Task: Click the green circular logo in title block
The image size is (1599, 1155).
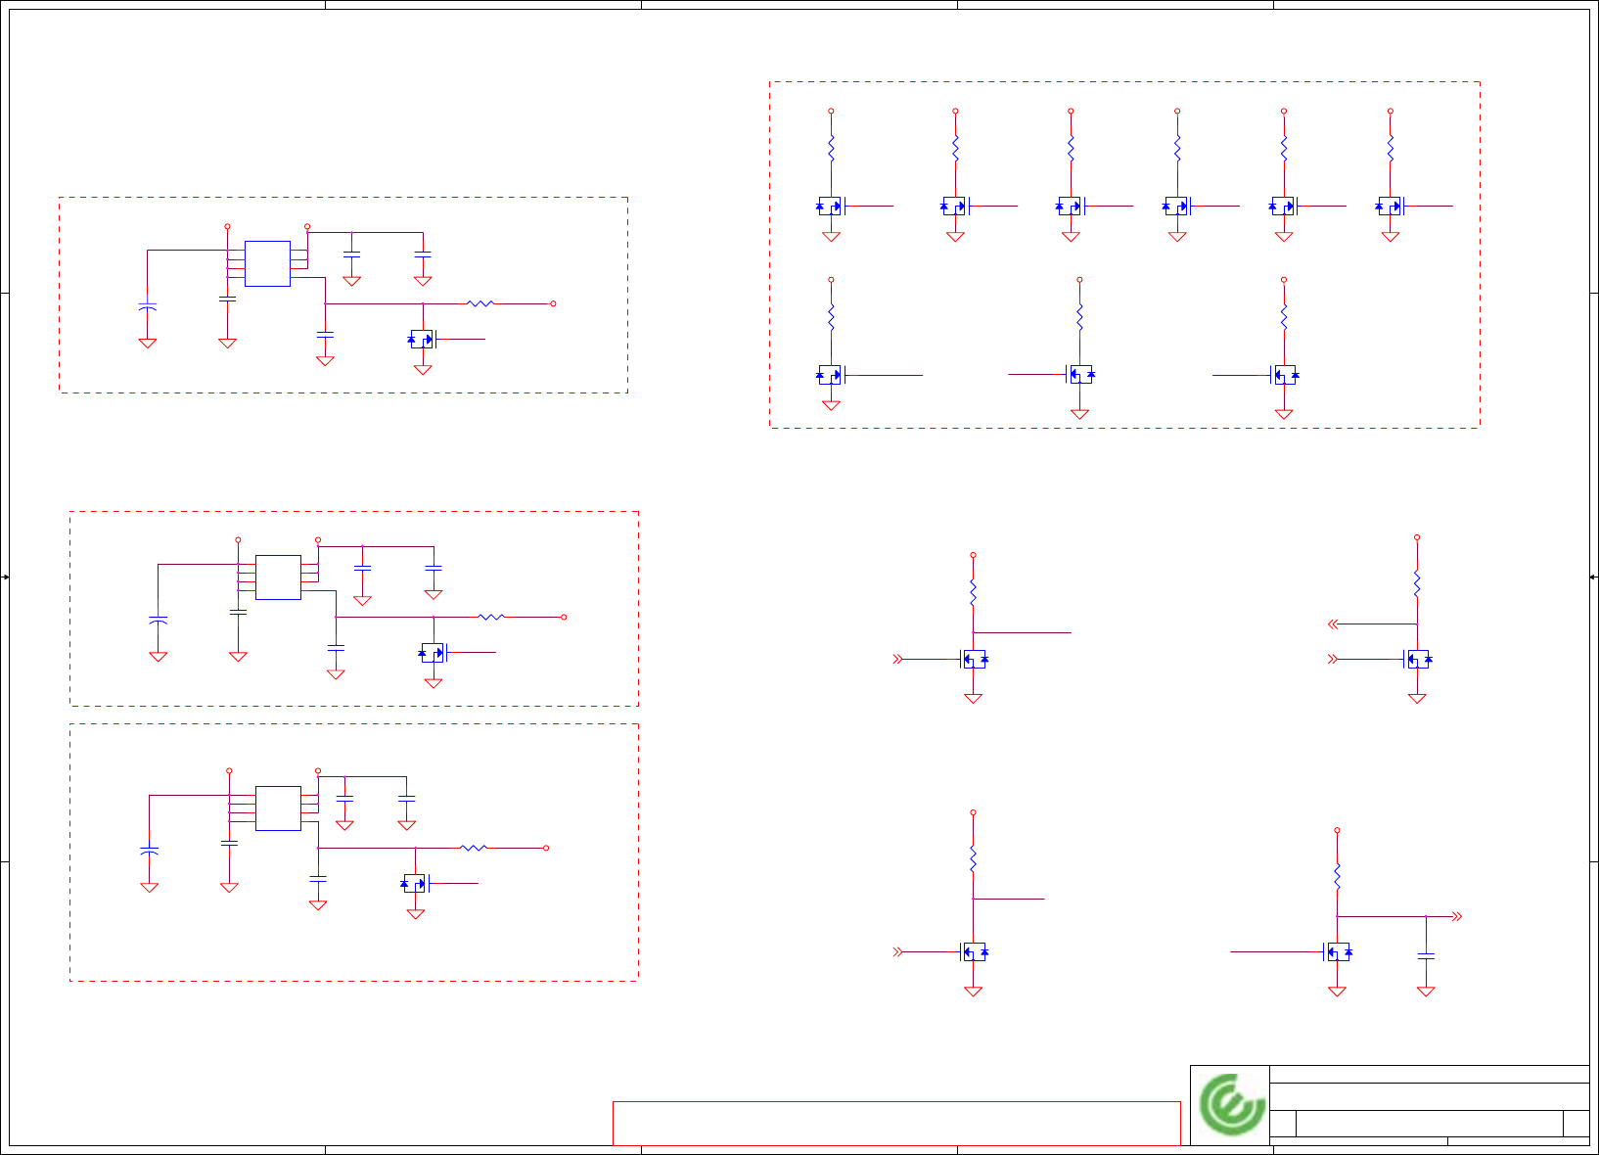Action: (x=1231, y=1104)
